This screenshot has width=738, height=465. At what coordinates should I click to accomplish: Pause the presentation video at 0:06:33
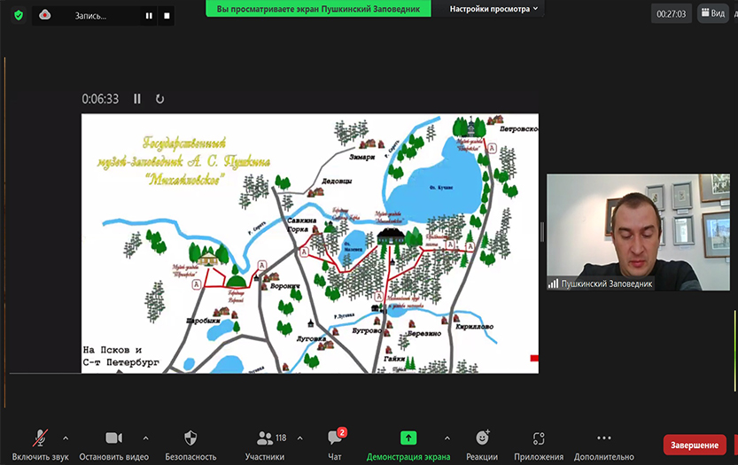click(x=137, y=99)
